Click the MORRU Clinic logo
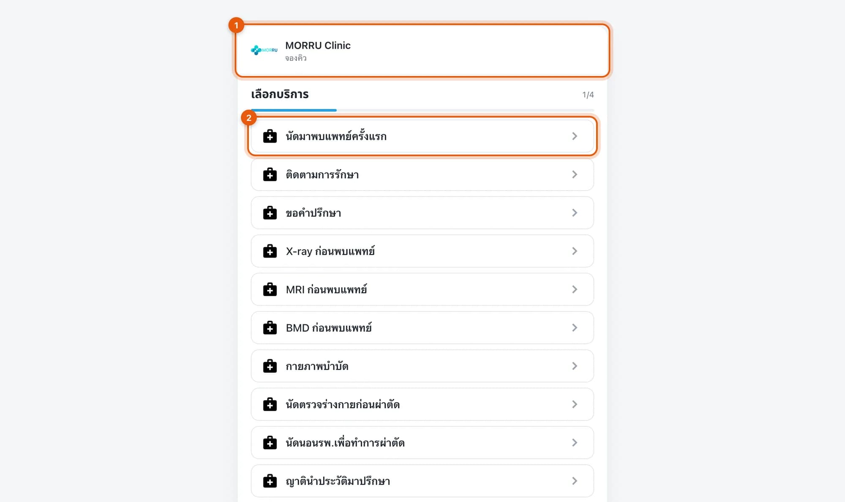The width and height of the screenshot is (845, 502). click(264, 50)
